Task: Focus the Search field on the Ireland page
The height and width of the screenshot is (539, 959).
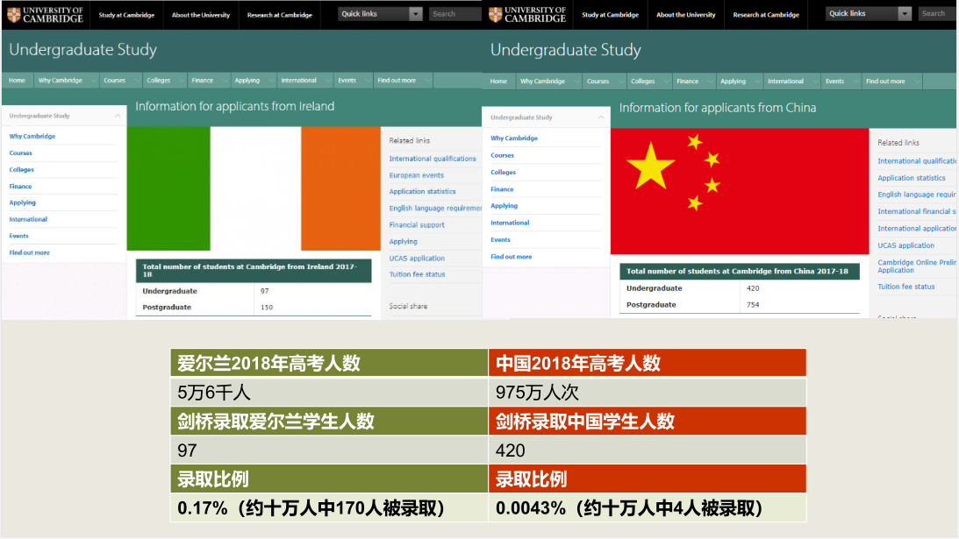Action: click(455, 13)
